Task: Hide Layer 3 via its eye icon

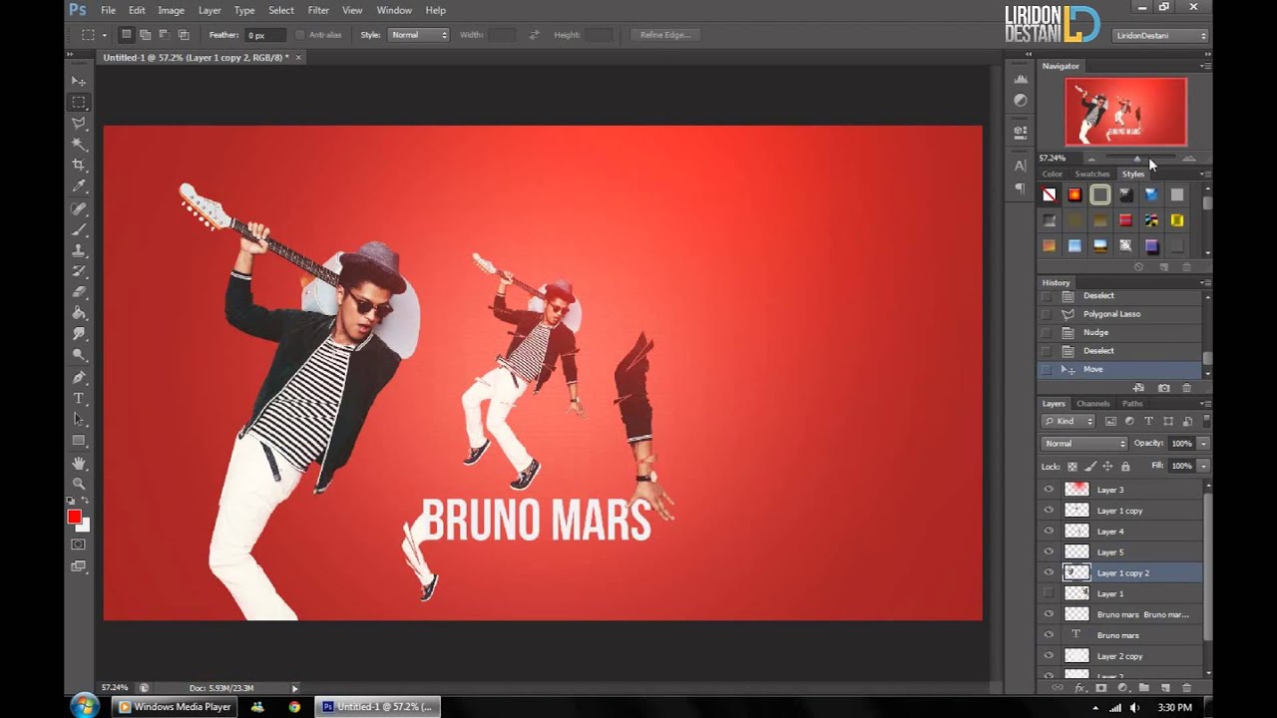Action: [1049, 490]
